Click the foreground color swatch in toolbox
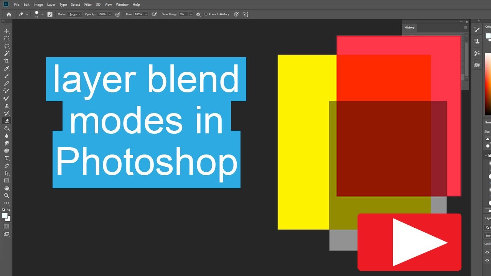 coord(5,216)
